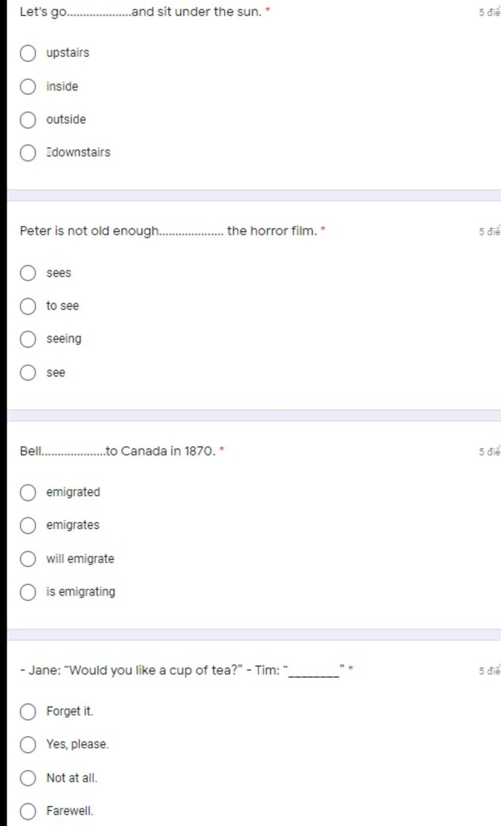The width and height of the screenshot is (501, 826).
Task: Click the 'Let's go... sit under the sun' question text
Action: (x=141, y=12)
